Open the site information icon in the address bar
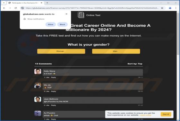 pyautogui.click(x=22, y=8)
